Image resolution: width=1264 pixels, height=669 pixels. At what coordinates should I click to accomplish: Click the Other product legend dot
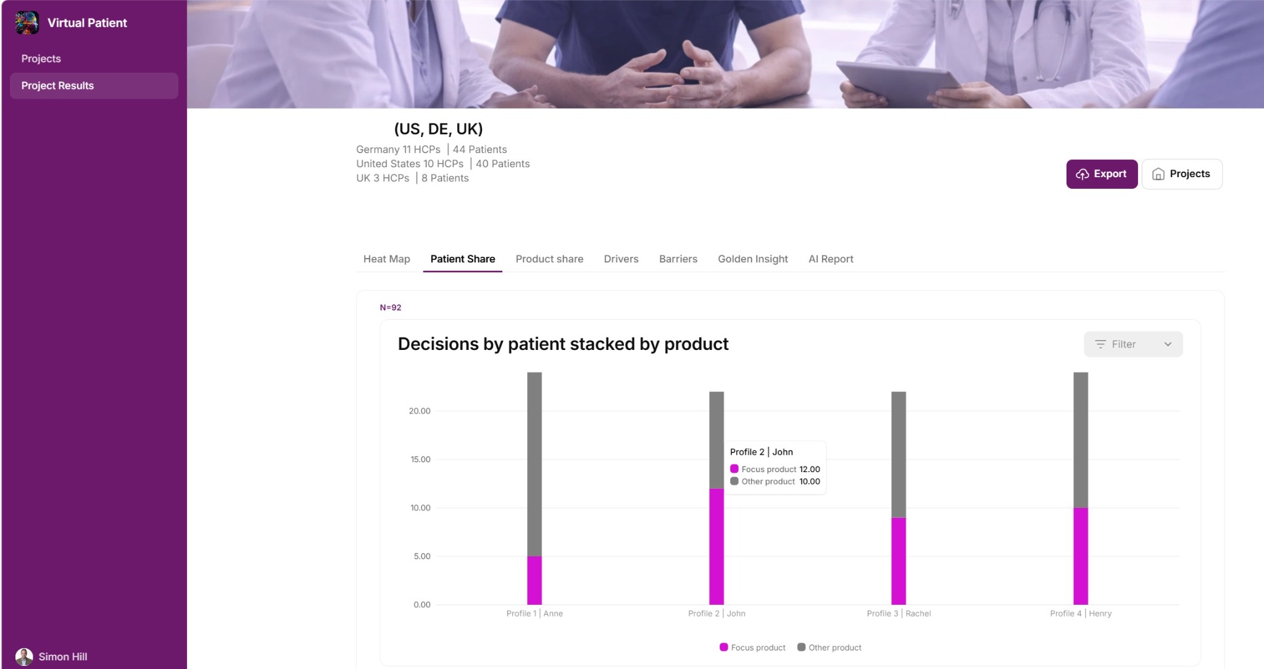[x=801, y=647]
